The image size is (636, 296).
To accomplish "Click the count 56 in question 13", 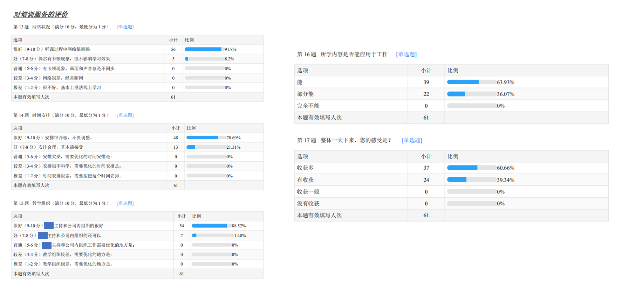I will [173, 49].
